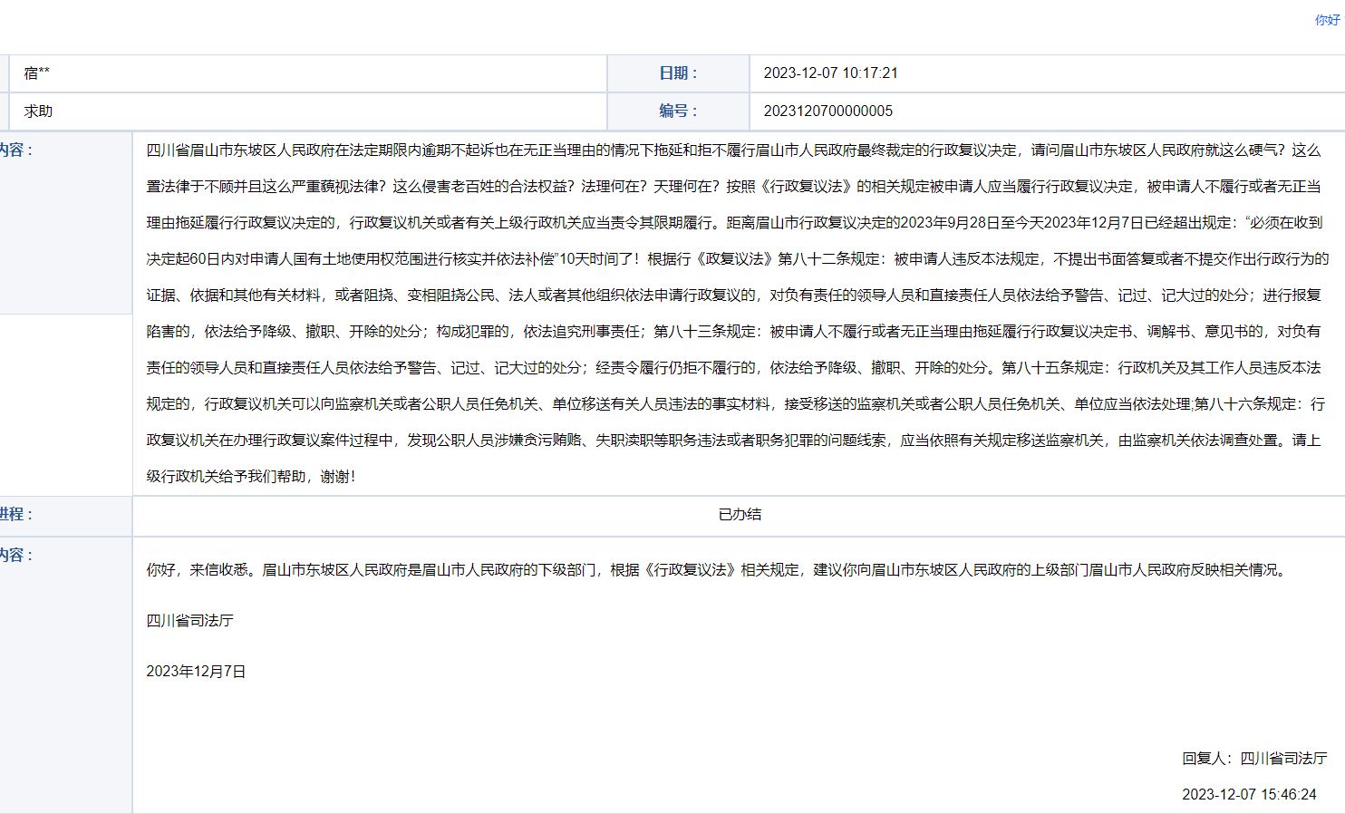Click the upper 内容 label beside the complaint
Viewport: 1345px width, 814px height.
[x=16, y=150]
